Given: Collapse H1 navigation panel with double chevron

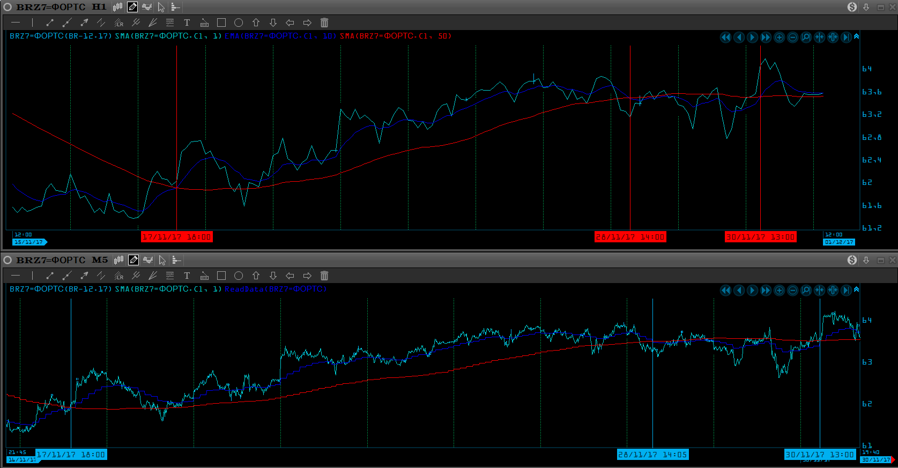Looking at the screenshot, I should point(856,36).
